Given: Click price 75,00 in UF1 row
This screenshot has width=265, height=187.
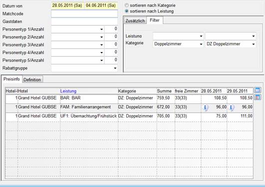Looking at the screenshot, I should (x=221, y=116).
